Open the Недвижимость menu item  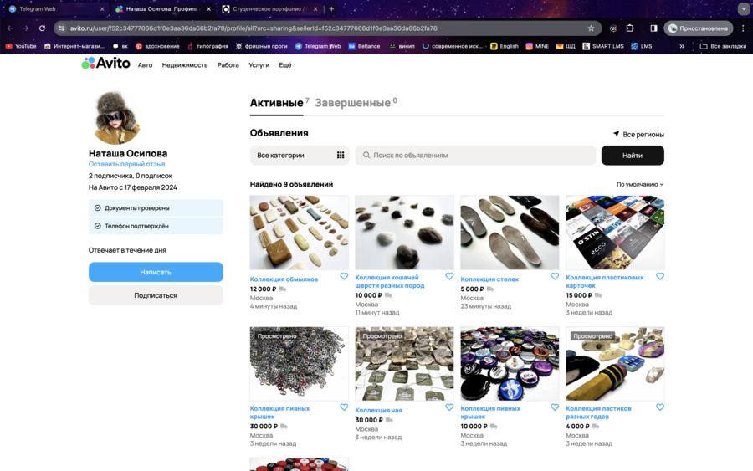(x=185, y=65)
